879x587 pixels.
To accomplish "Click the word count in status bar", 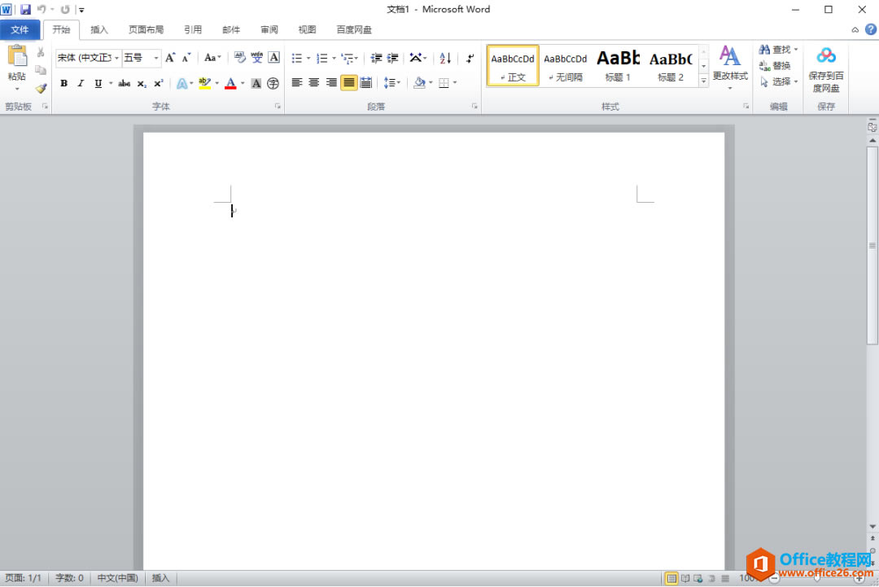I will pos(69,578).
